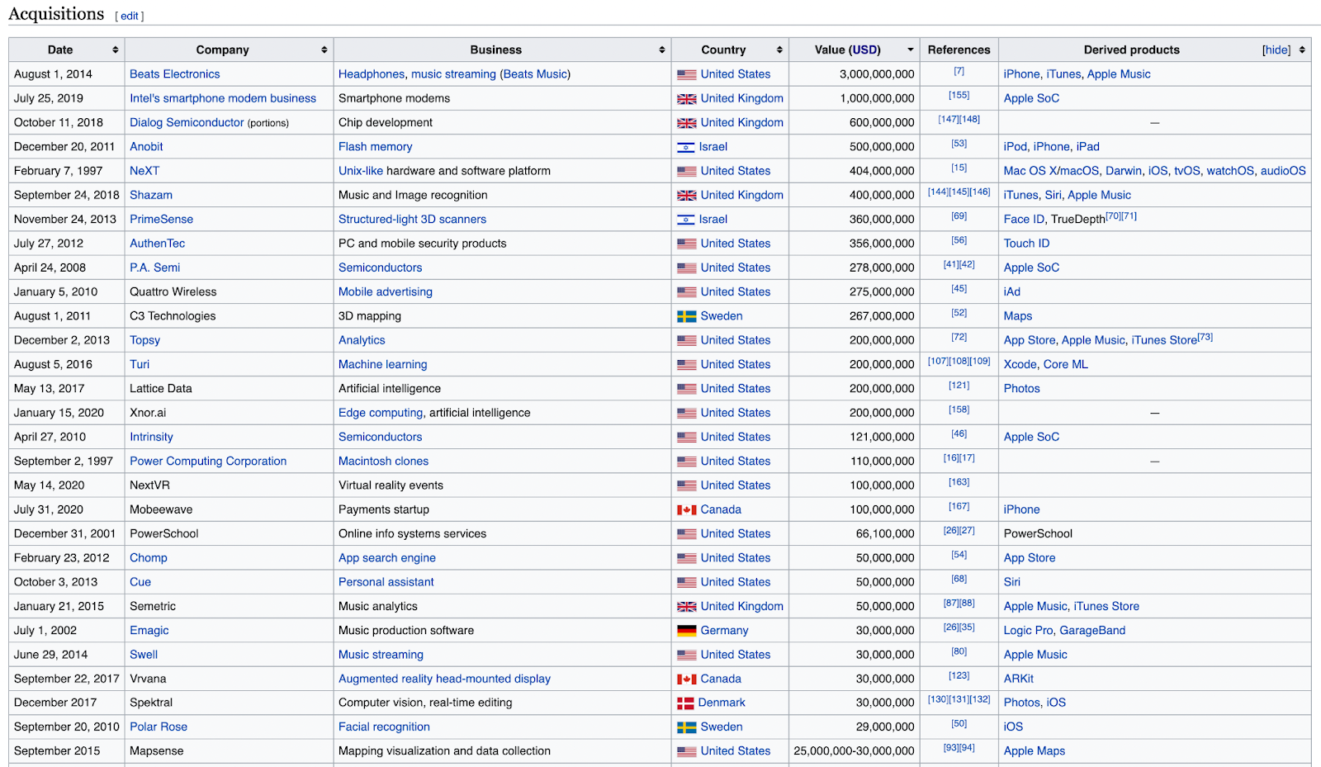This screenshot has width=1321, height=767.
Task: Sort table by the Date column arrows
Action: 115,50
